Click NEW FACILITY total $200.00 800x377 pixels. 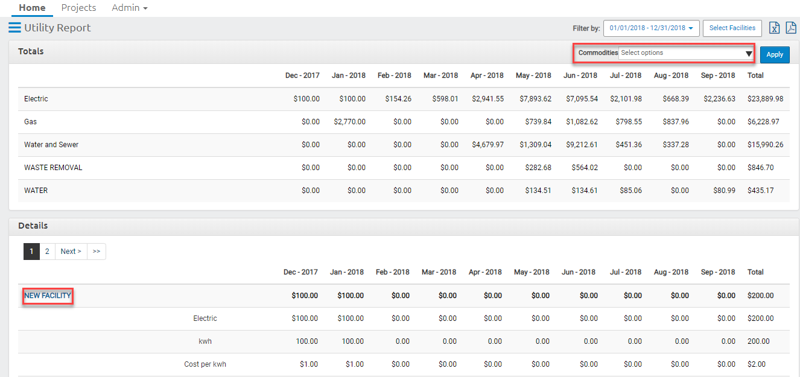pyautogui.click(x=760, y=296)
